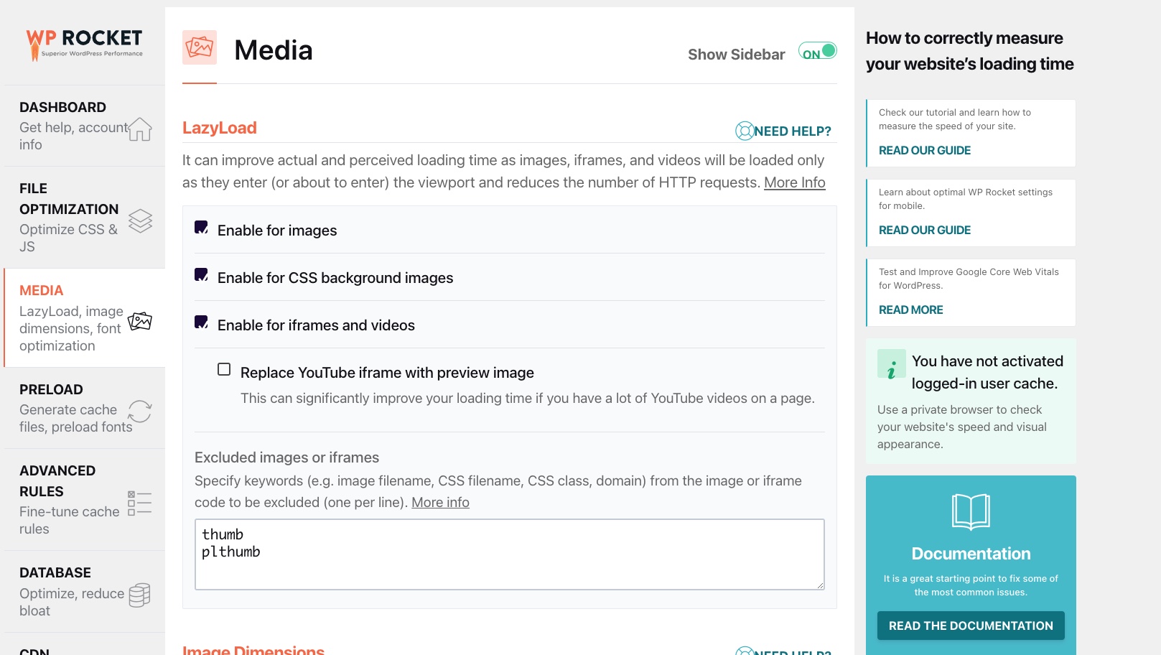Go to the Dashboard menu entry
1161x655 pixels.
(62, 107)
